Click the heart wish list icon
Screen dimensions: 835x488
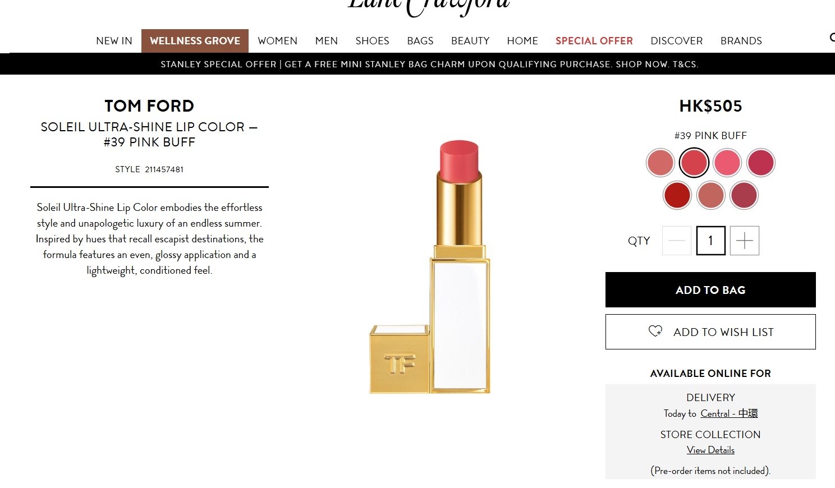pyautogui.click(x=655, y=331)
